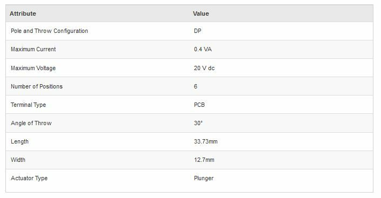Select the Angle of Throw attribute
Screen dimensions: 381x198
pyautogui.click(x=31, y=123)
